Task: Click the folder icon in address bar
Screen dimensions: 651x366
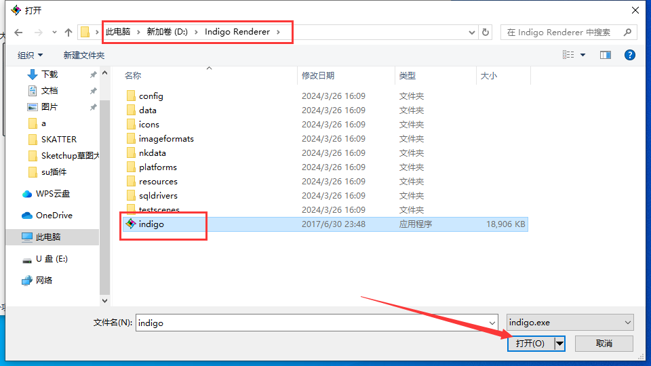Action: 85,32
